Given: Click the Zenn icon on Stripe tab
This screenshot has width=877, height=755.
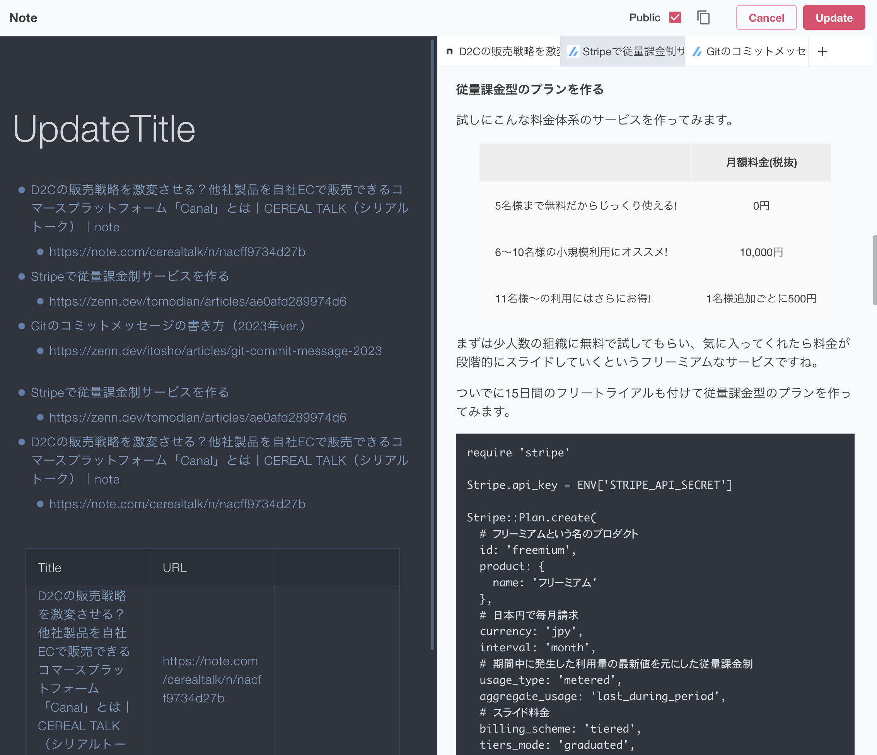Looking at the screenshot, I should pos(573,52).
